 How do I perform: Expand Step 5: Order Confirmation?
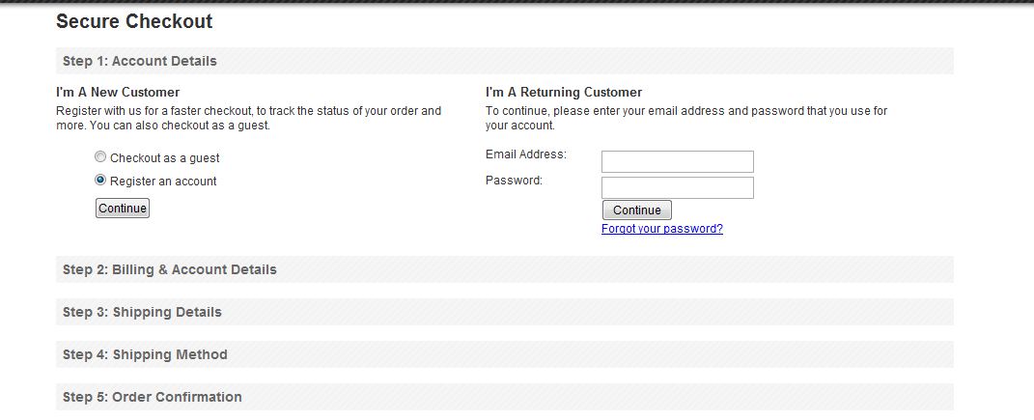click(x=153, y=397)
